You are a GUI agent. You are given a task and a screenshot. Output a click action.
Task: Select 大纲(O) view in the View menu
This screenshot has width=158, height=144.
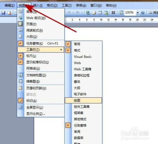41,37
